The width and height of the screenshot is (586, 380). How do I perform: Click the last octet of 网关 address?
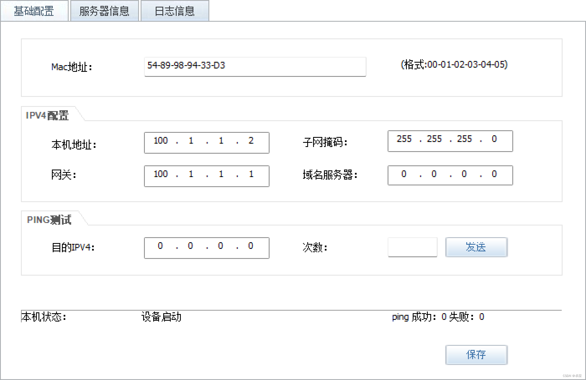coord(251,175)
